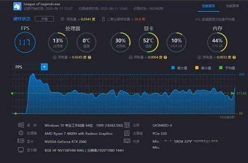The image size is (248, 163).
Task: Click the FPS 117 circular gauge
Action: point(25,43)
